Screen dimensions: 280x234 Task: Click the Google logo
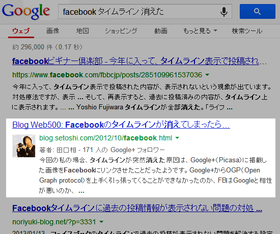click(x=26, y=11)
